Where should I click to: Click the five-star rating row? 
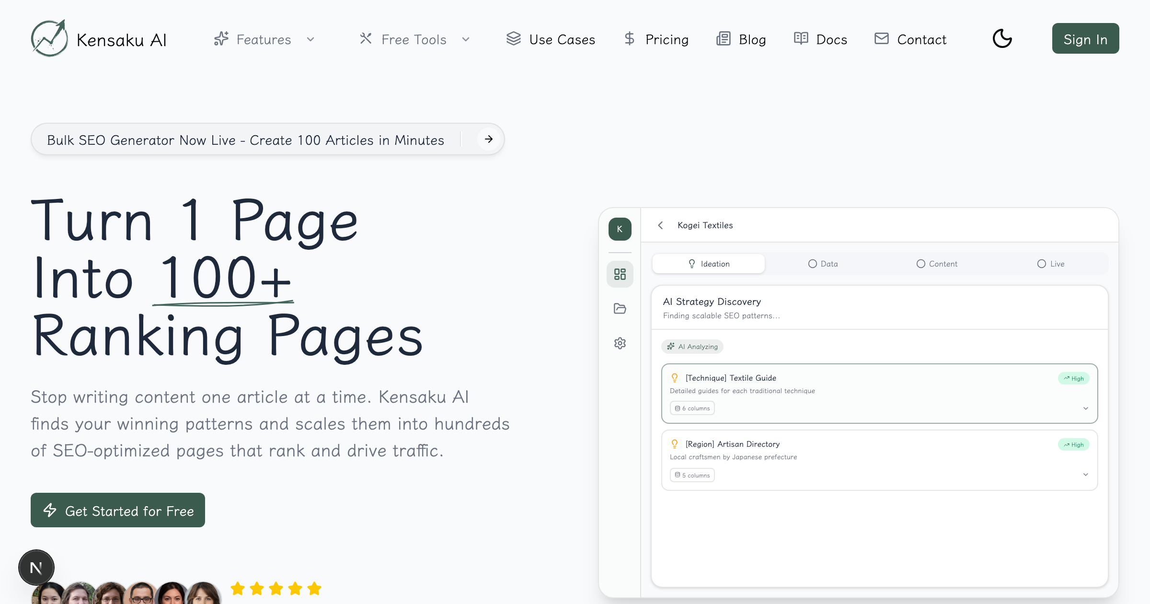pos(276,588)
